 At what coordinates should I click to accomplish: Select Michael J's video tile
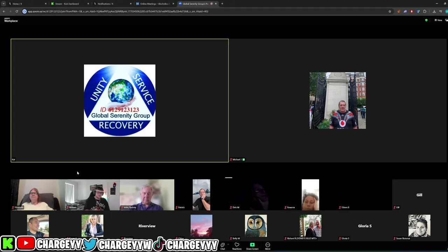pyautogui.click(x=338, y=100)
